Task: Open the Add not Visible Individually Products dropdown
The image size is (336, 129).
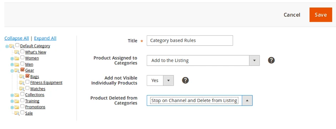Action: (x=160, y=81)
